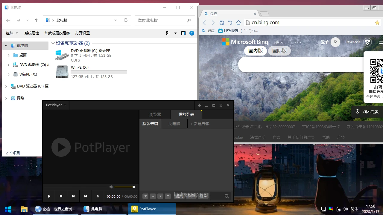Switch to the 浏览器 tab in PotPlayer
This screenshot has height=215, width=383.
[x=155, y=114]
